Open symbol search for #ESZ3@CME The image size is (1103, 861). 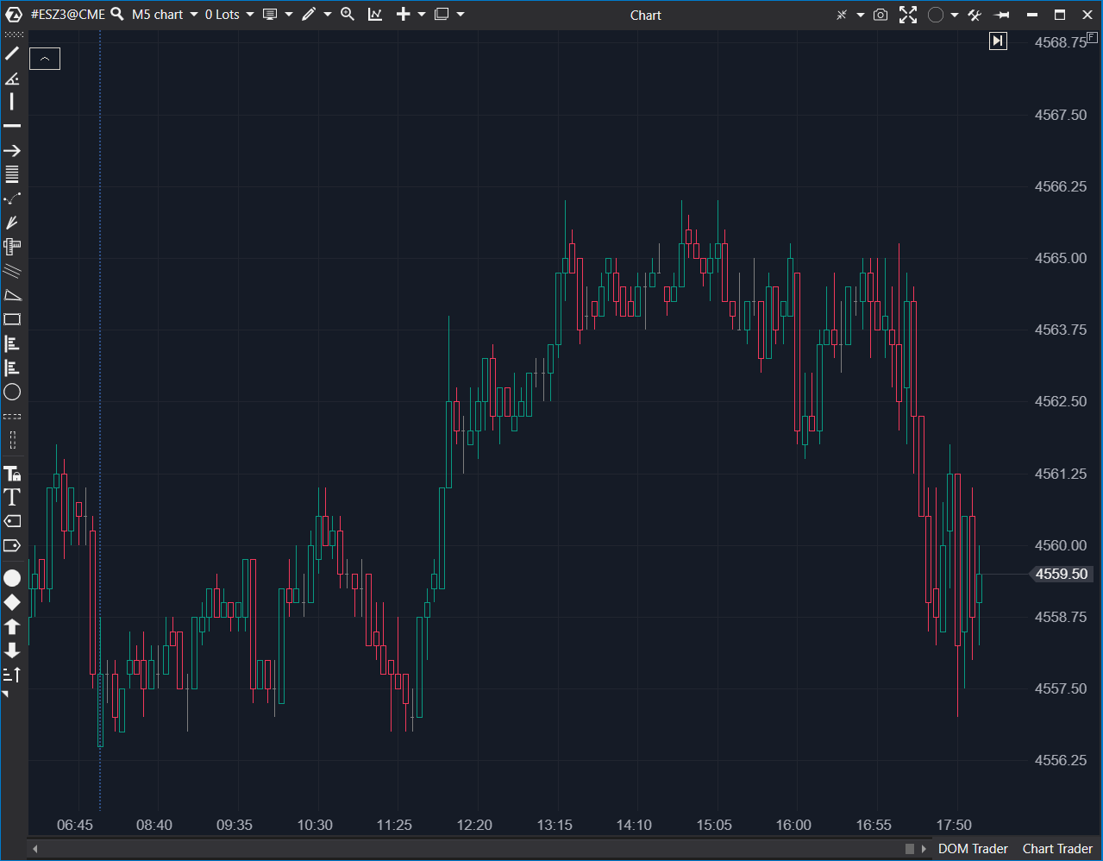(117, 15)
